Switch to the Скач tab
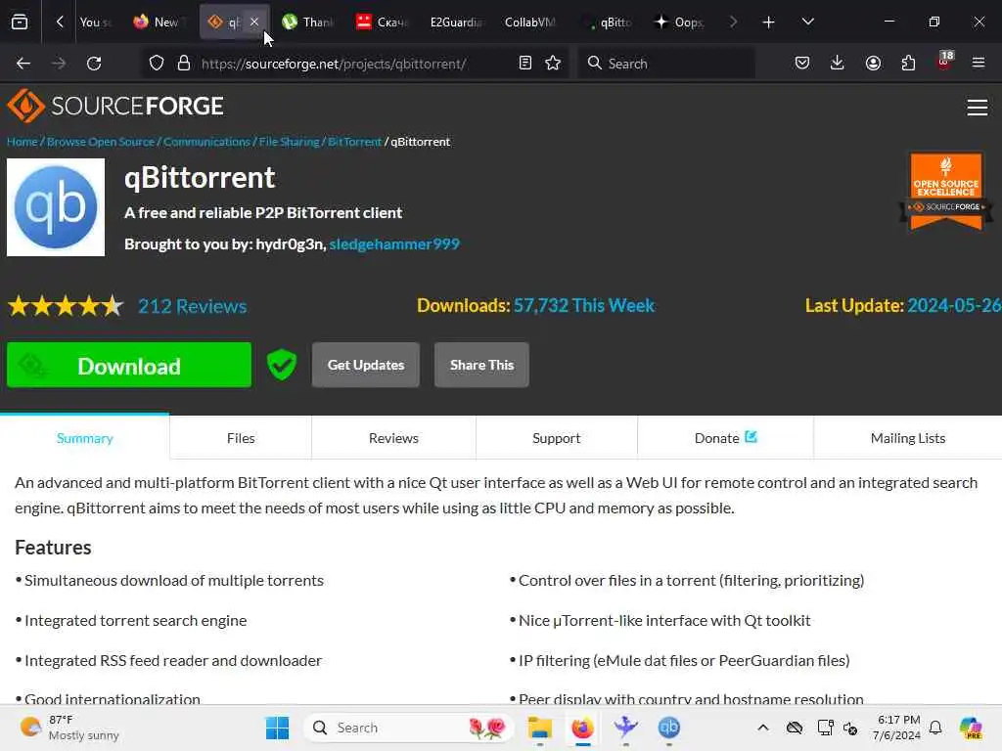Screen dimensions: 1002x751 [x=383, y=22]
